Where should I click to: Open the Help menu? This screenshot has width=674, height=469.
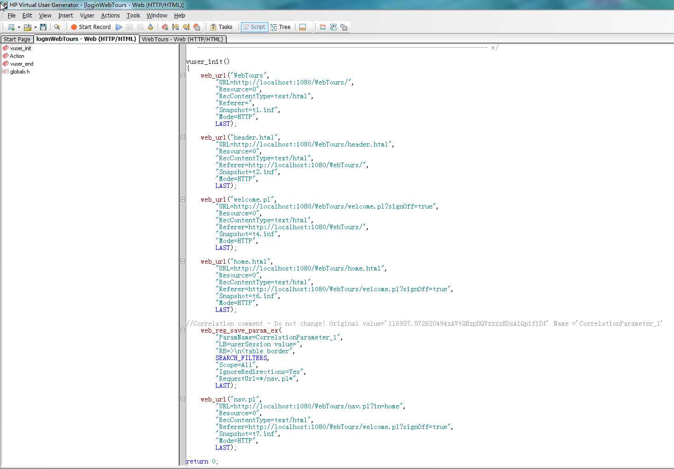click(179, 16)
